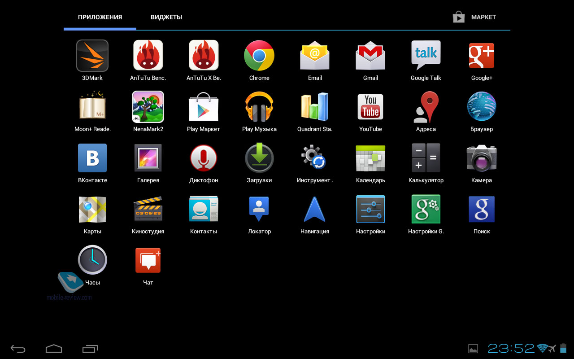Open the Загрузки downloads app
This screenshot has width=574, height=359.
click(x=259, y=158)
